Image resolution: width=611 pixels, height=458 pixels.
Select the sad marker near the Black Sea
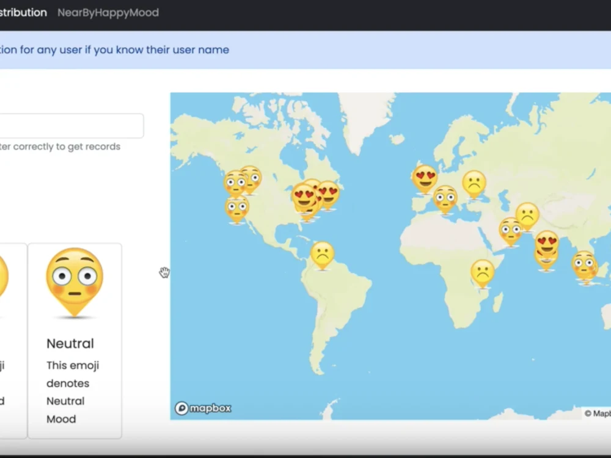(474, 185)
